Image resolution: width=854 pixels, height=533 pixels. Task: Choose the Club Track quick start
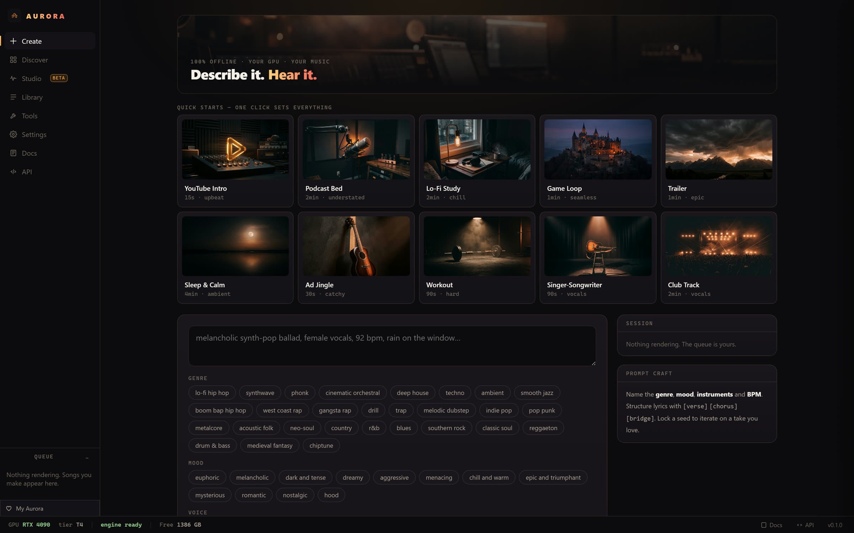coord(718,258)
